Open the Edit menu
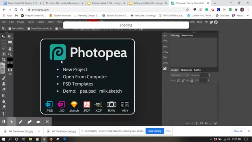The height and width of the screenshot is (142, 252). 11,22
